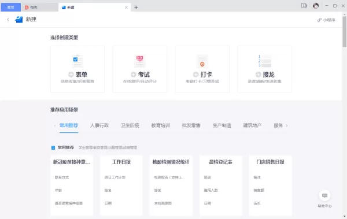
Task: Click 班级 field in 晨检登记表 card
Action: click(208, 177)
